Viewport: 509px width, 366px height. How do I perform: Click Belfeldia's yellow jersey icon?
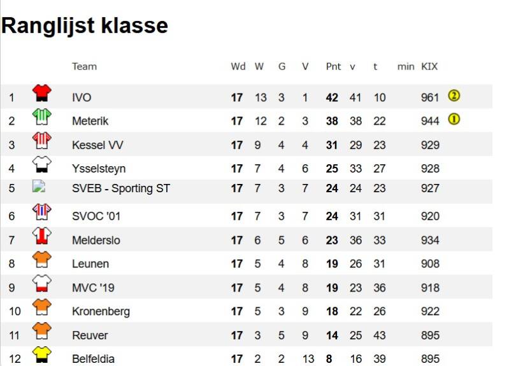click(42, 355)
